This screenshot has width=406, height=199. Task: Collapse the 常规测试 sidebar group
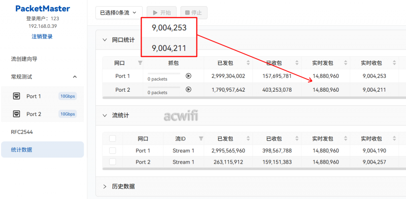point(75,77)
